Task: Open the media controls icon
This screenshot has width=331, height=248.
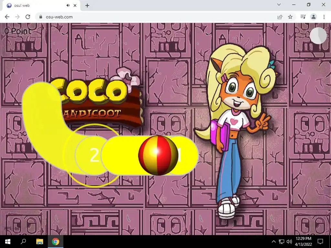Action: point(303,17)
